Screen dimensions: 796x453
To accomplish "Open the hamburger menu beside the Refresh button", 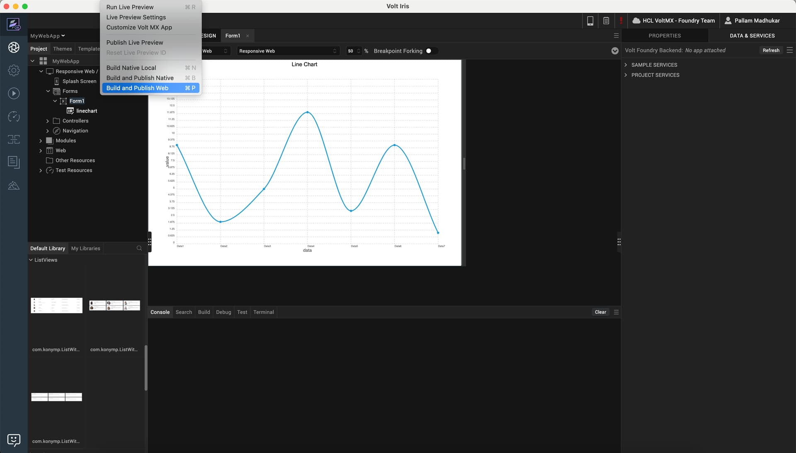I will (789, 50).
